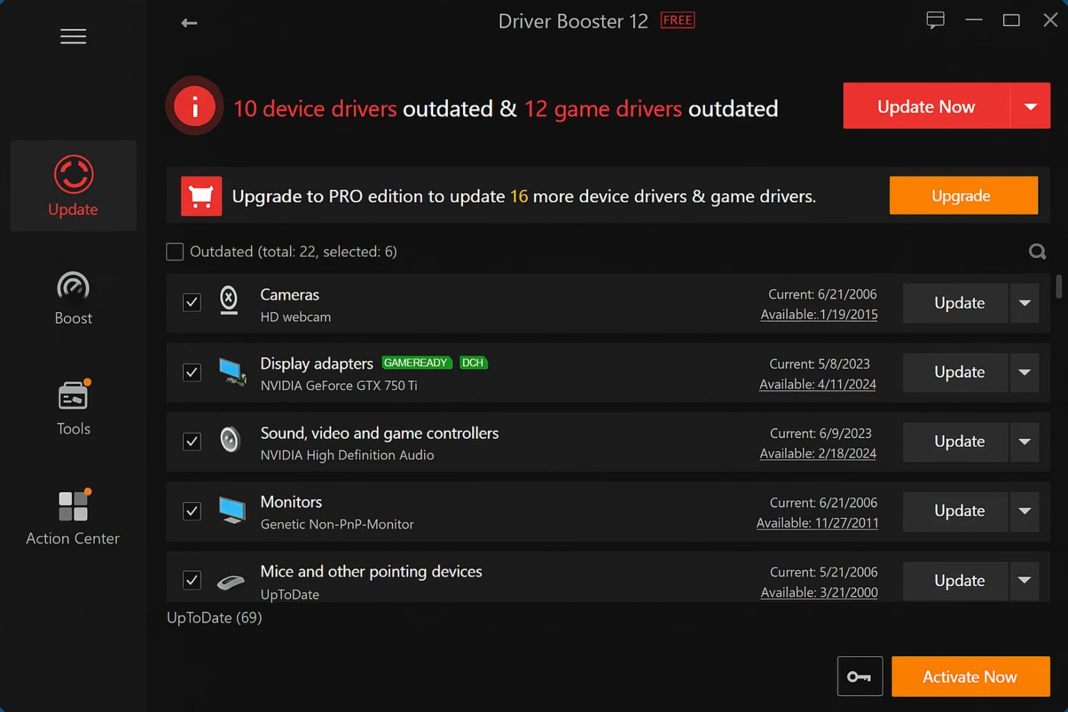Click the search magnifier icon
The image size is (1068, 712).
tap(1037, 252)
